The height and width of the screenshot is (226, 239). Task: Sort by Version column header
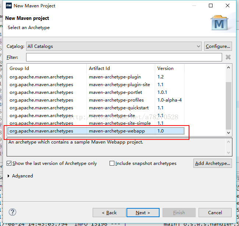(170, 68)
